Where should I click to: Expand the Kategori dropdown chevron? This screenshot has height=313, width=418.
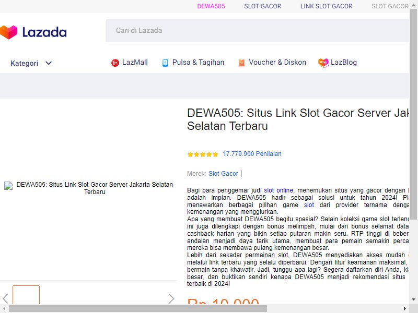49,63
